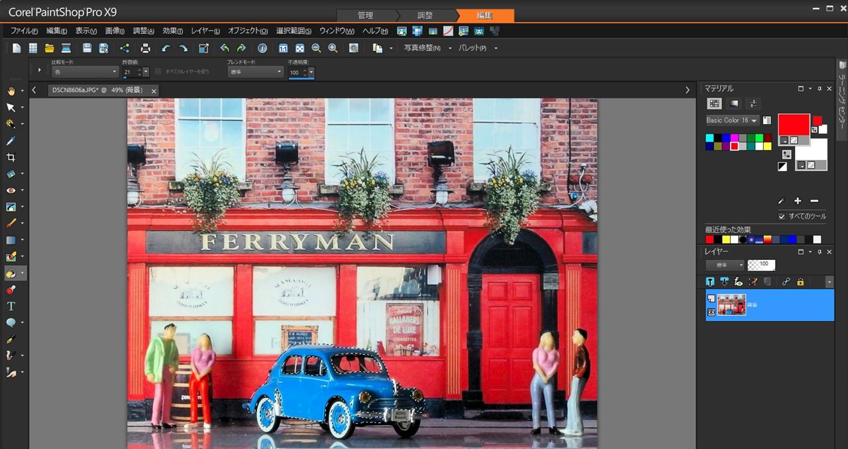Expand the Palettes toolbar dropdown
Image resolution: width=848 pixels, height=449 pixels.
pos(496,48)
